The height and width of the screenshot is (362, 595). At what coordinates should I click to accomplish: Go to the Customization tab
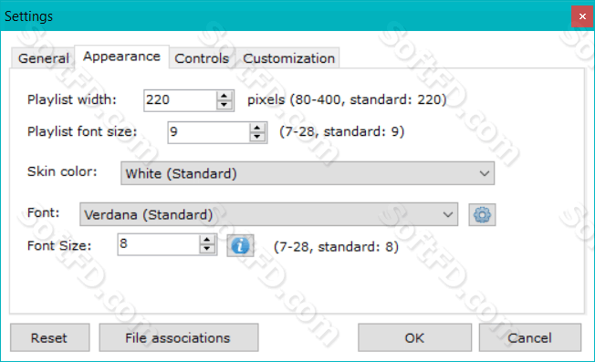point(288,58)
